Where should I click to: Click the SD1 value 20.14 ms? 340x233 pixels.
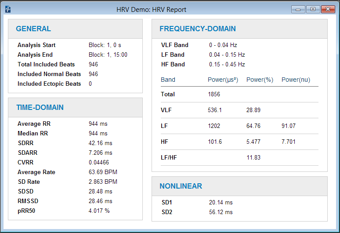tap(221, 202)
